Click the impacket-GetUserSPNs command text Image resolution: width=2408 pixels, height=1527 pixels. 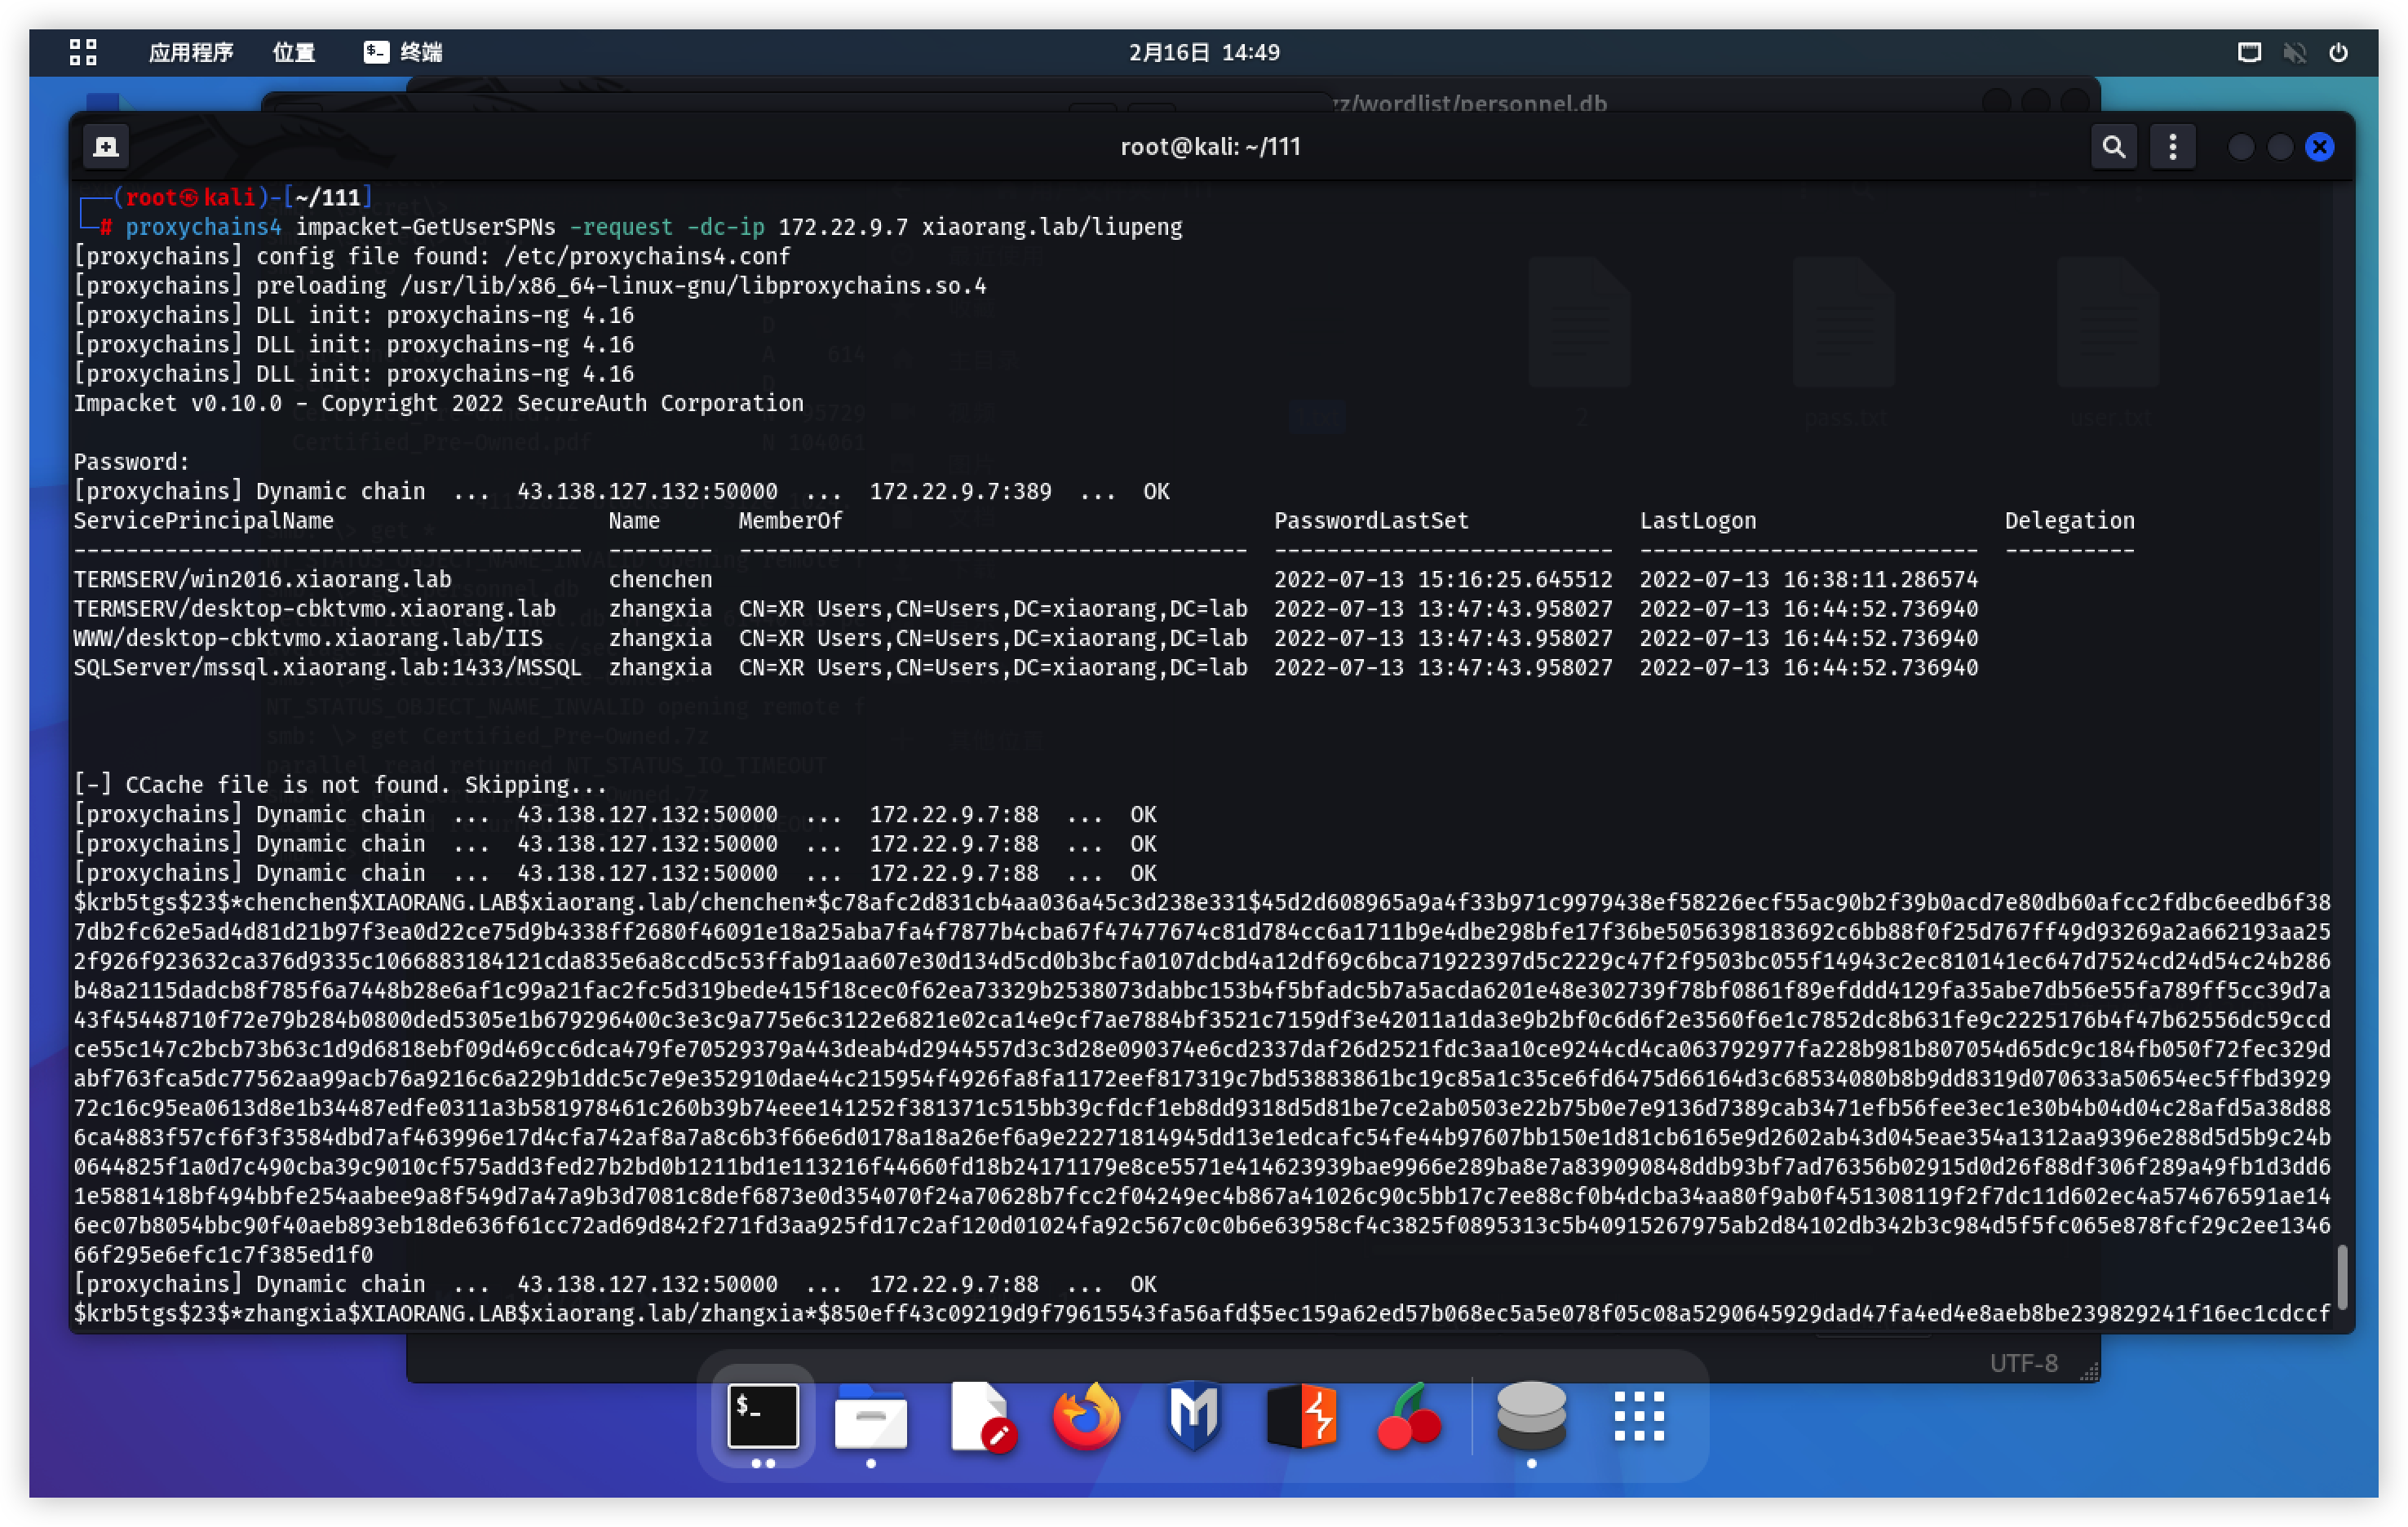pos(425,227)
